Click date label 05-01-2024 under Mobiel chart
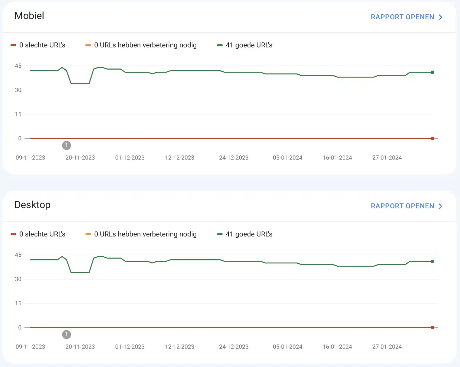 click(x=288, y=158)
